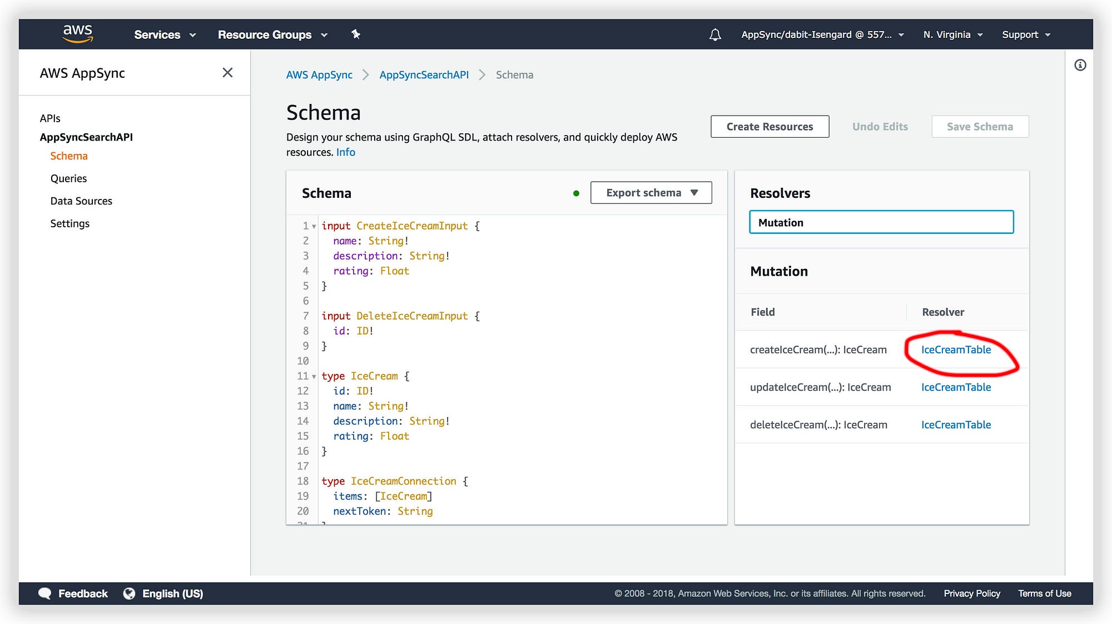This screenshot has height=624, width=1112.
Task: Click the Create Resources button
Action: pyautogui.click(x=770, y=126)
